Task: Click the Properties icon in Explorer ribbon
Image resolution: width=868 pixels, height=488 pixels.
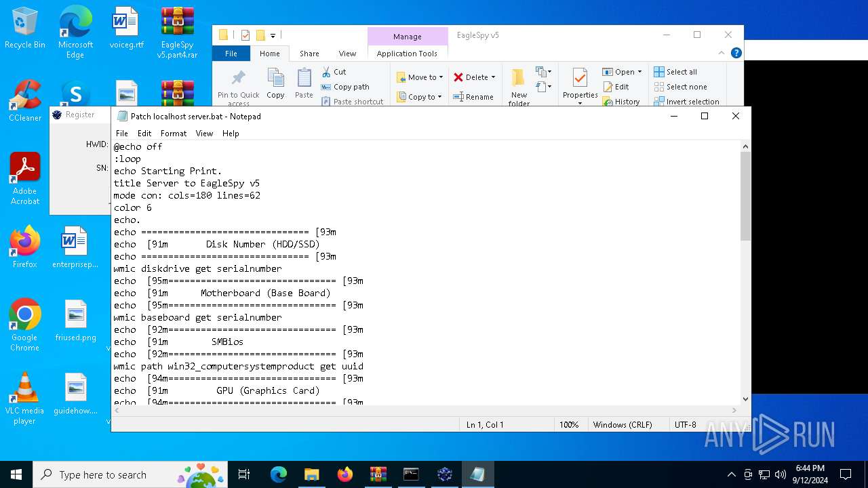Action: click(580, 77)
